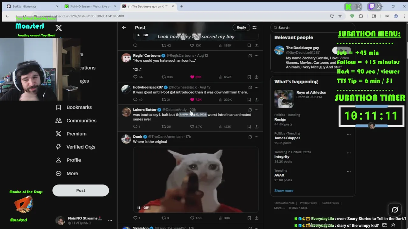Reply to Lakers Better comment
The width and height of the screenshot is (408, 229).
135,127
